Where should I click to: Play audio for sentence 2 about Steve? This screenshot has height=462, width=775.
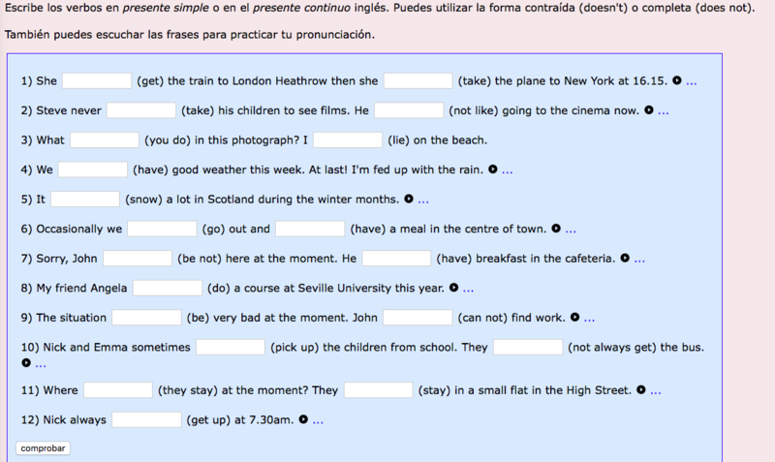(x=648, y=110)
